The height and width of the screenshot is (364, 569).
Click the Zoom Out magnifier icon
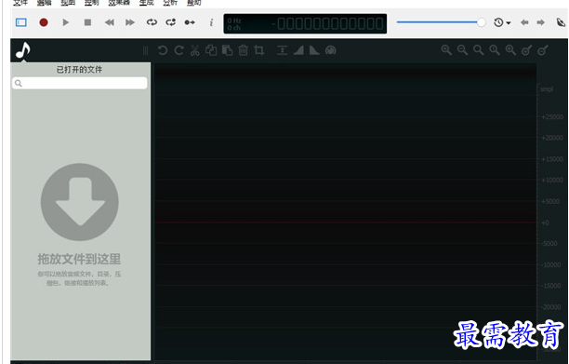click(x=462, y=50)
